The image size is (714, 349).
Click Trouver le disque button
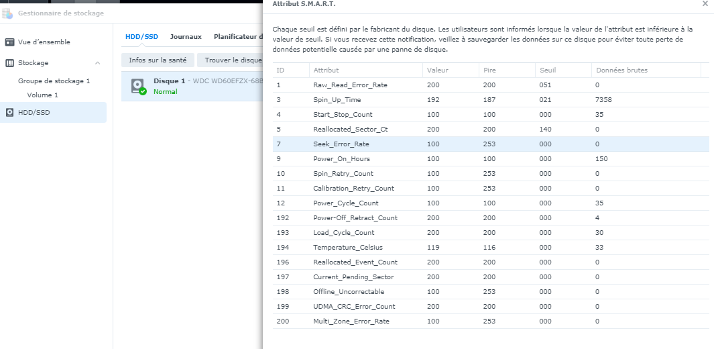tap(230, 60)
